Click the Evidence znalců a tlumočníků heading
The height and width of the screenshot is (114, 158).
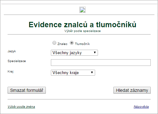click(x=82, y=25)
